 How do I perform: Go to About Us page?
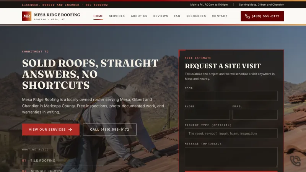[x=139, y=16]
